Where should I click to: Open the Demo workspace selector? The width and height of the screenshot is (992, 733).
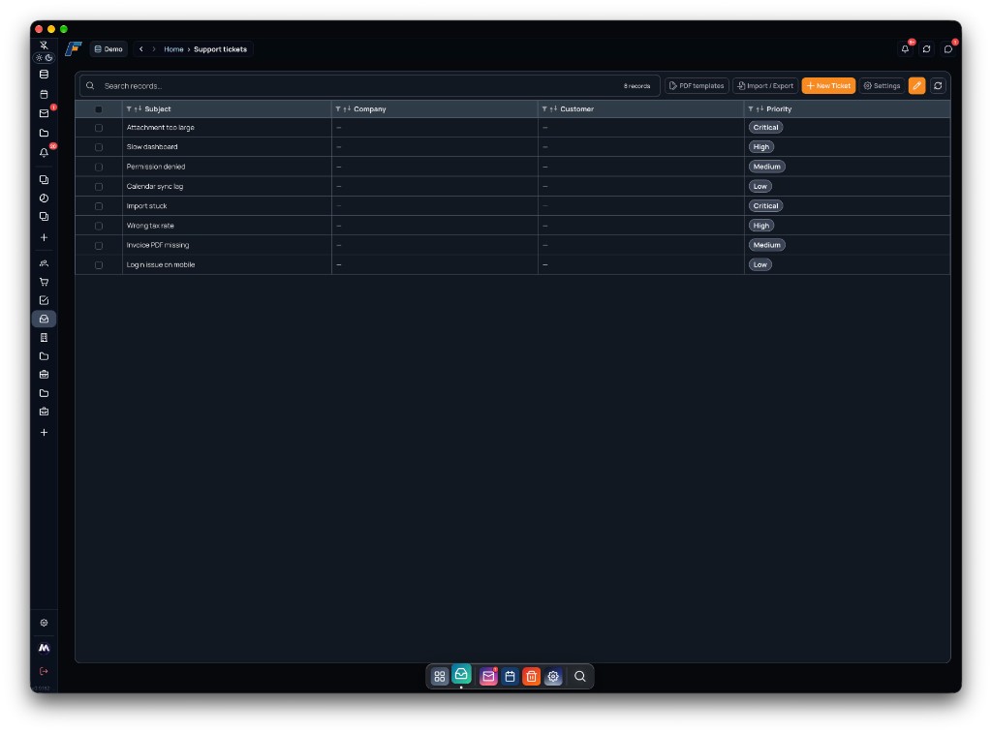(x=108, y=48)
